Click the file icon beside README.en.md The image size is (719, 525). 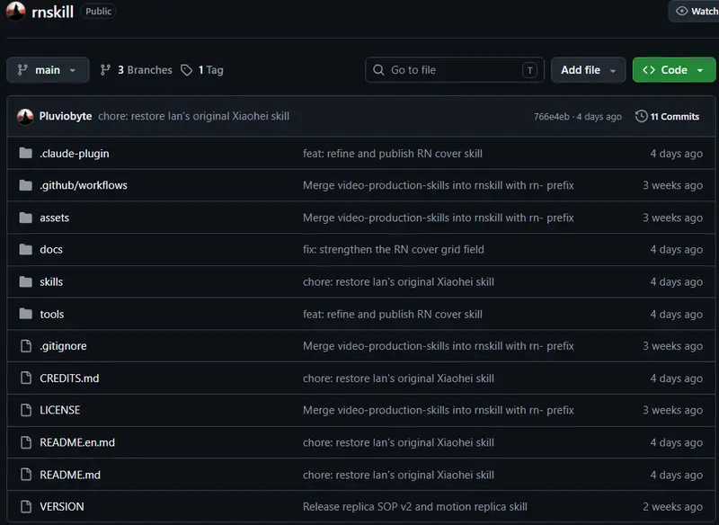26,442
